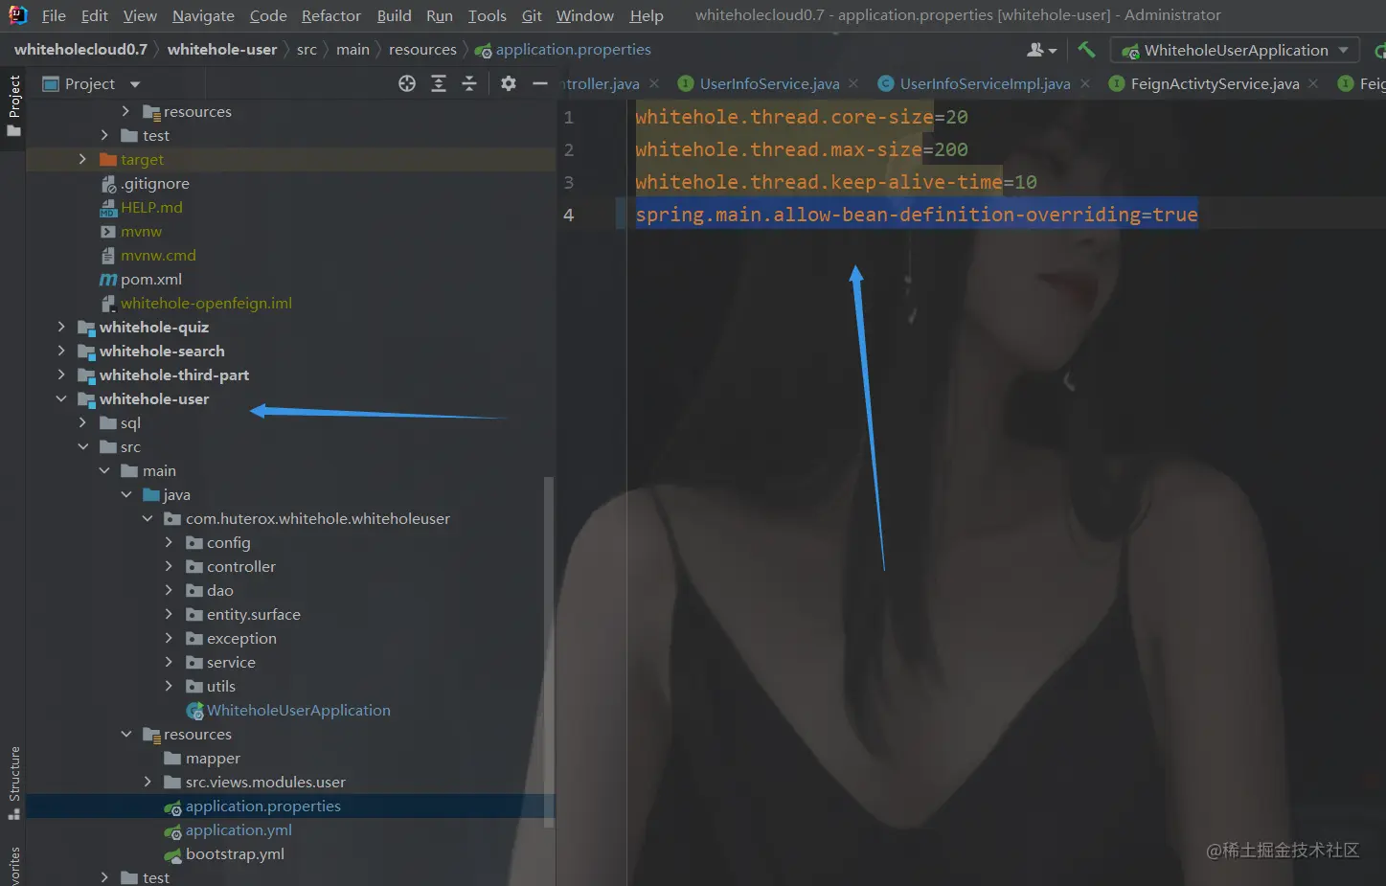
Task: Select WhiteholeUserApplication class in tree
Action: pos(298,710)
